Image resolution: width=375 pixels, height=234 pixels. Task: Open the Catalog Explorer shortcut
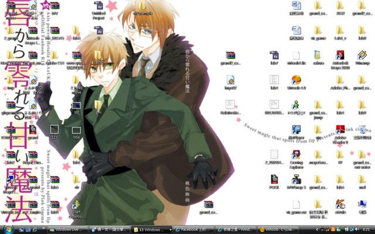coord(296,160)
